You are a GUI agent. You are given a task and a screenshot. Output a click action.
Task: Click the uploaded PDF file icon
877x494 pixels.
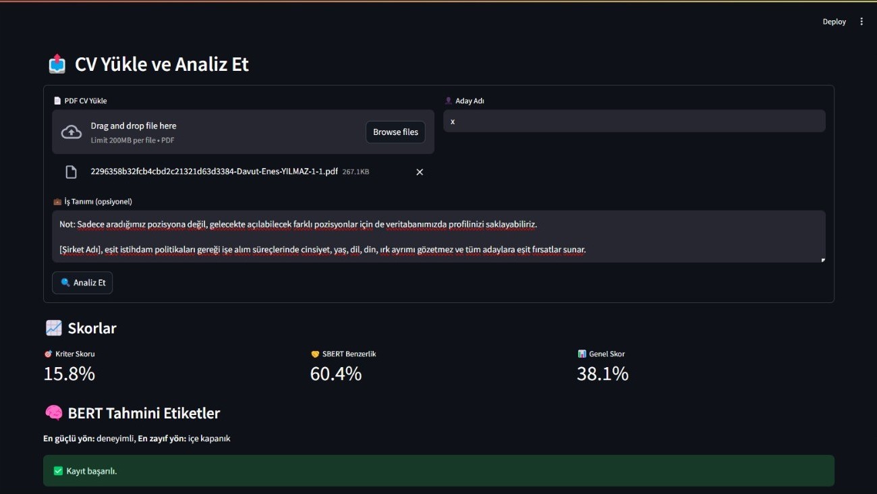point(71,172)
